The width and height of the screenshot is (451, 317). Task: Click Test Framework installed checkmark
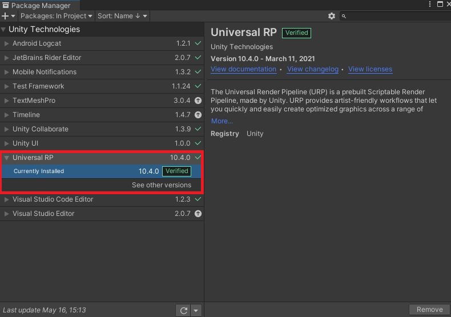tap(198, 86)
